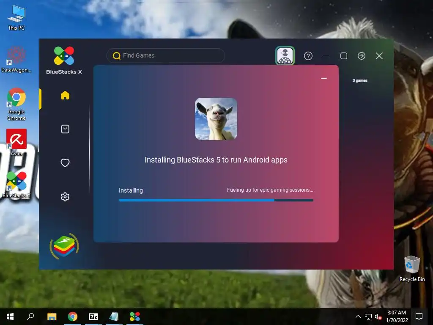The width and height of the screenshot is (433, 325).
Task: Open the BlueStacks X home tab
Action: click(65, 95)
